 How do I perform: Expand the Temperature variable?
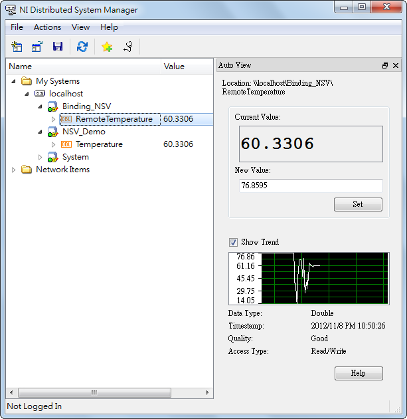pos(53,144)
